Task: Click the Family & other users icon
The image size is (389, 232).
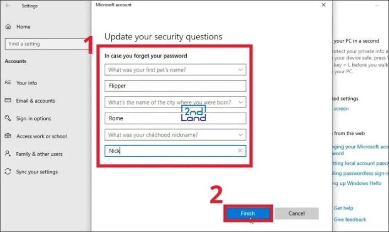Action: tap(8, 154)
